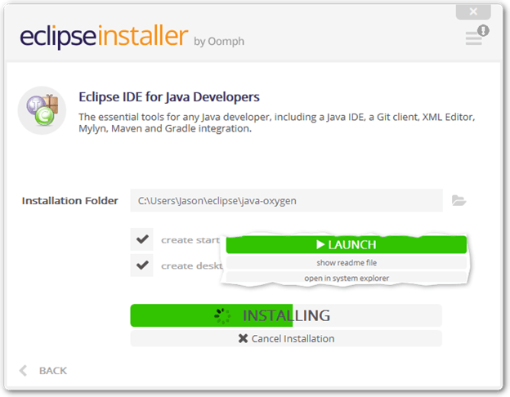Click the INSTALLING progress bar

coord(286,315)
